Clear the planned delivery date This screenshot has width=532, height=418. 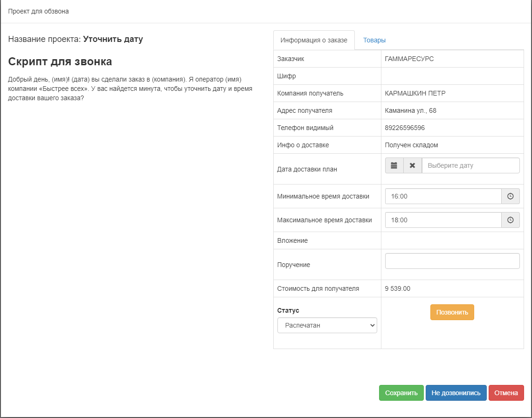pos(413,165)
